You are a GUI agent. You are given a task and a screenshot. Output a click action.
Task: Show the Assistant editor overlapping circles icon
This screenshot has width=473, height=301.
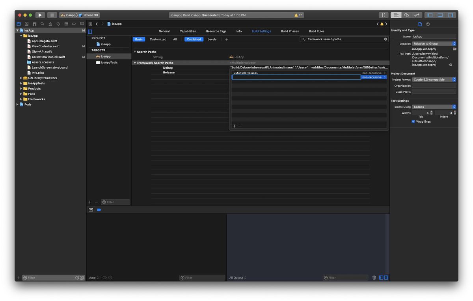point(406,15)
